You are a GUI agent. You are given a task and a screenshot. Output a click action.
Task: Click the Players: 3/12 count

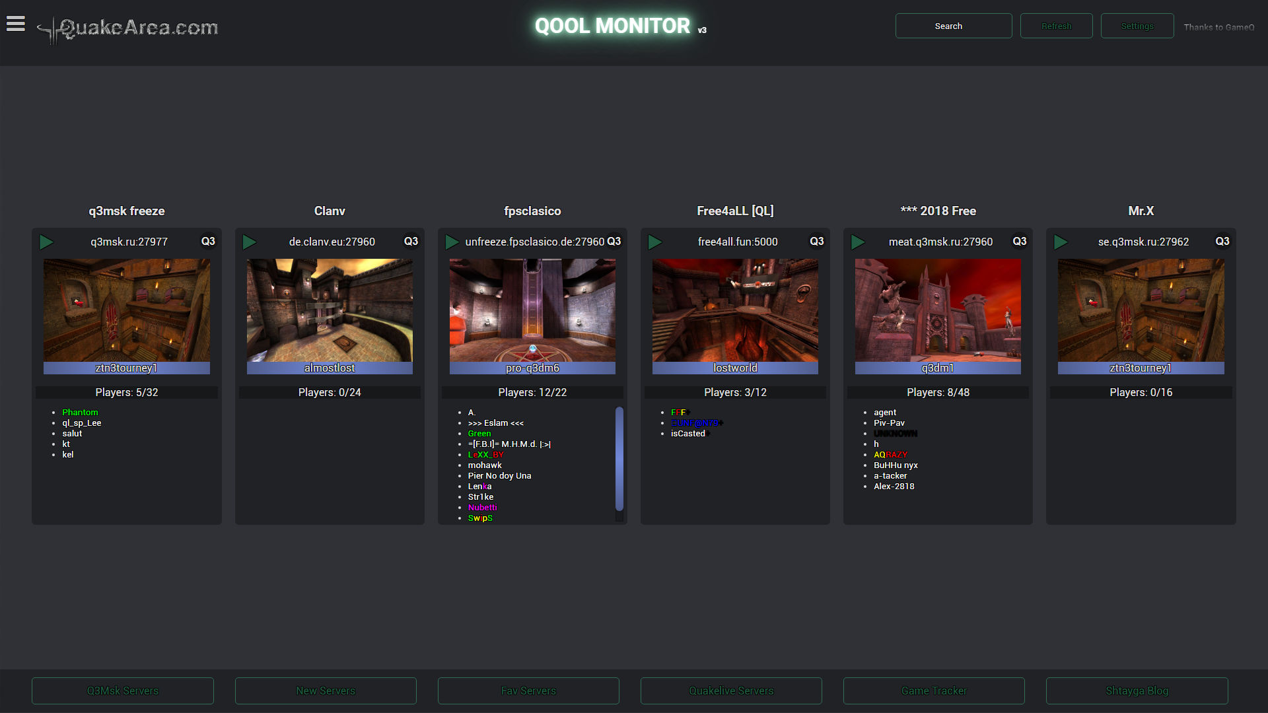coord(735,392)
